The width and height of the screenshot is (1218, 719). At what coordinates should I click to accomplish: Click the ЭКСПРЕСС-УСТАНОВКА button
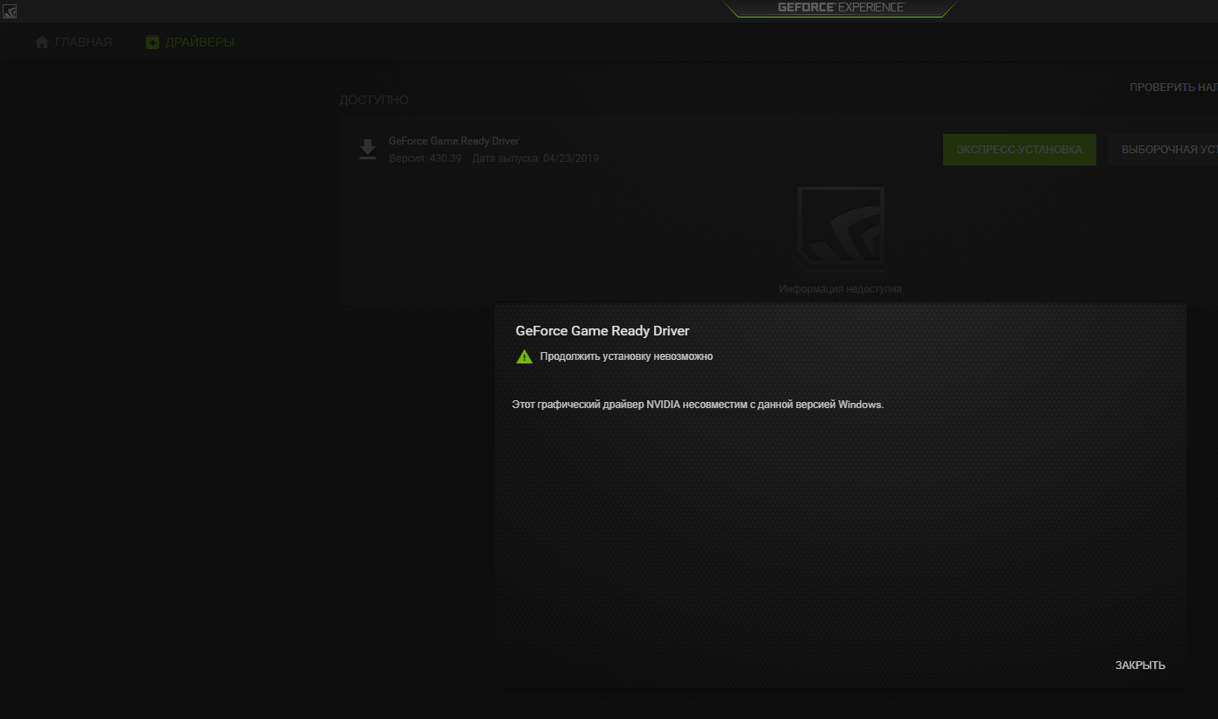(1019, 150)
